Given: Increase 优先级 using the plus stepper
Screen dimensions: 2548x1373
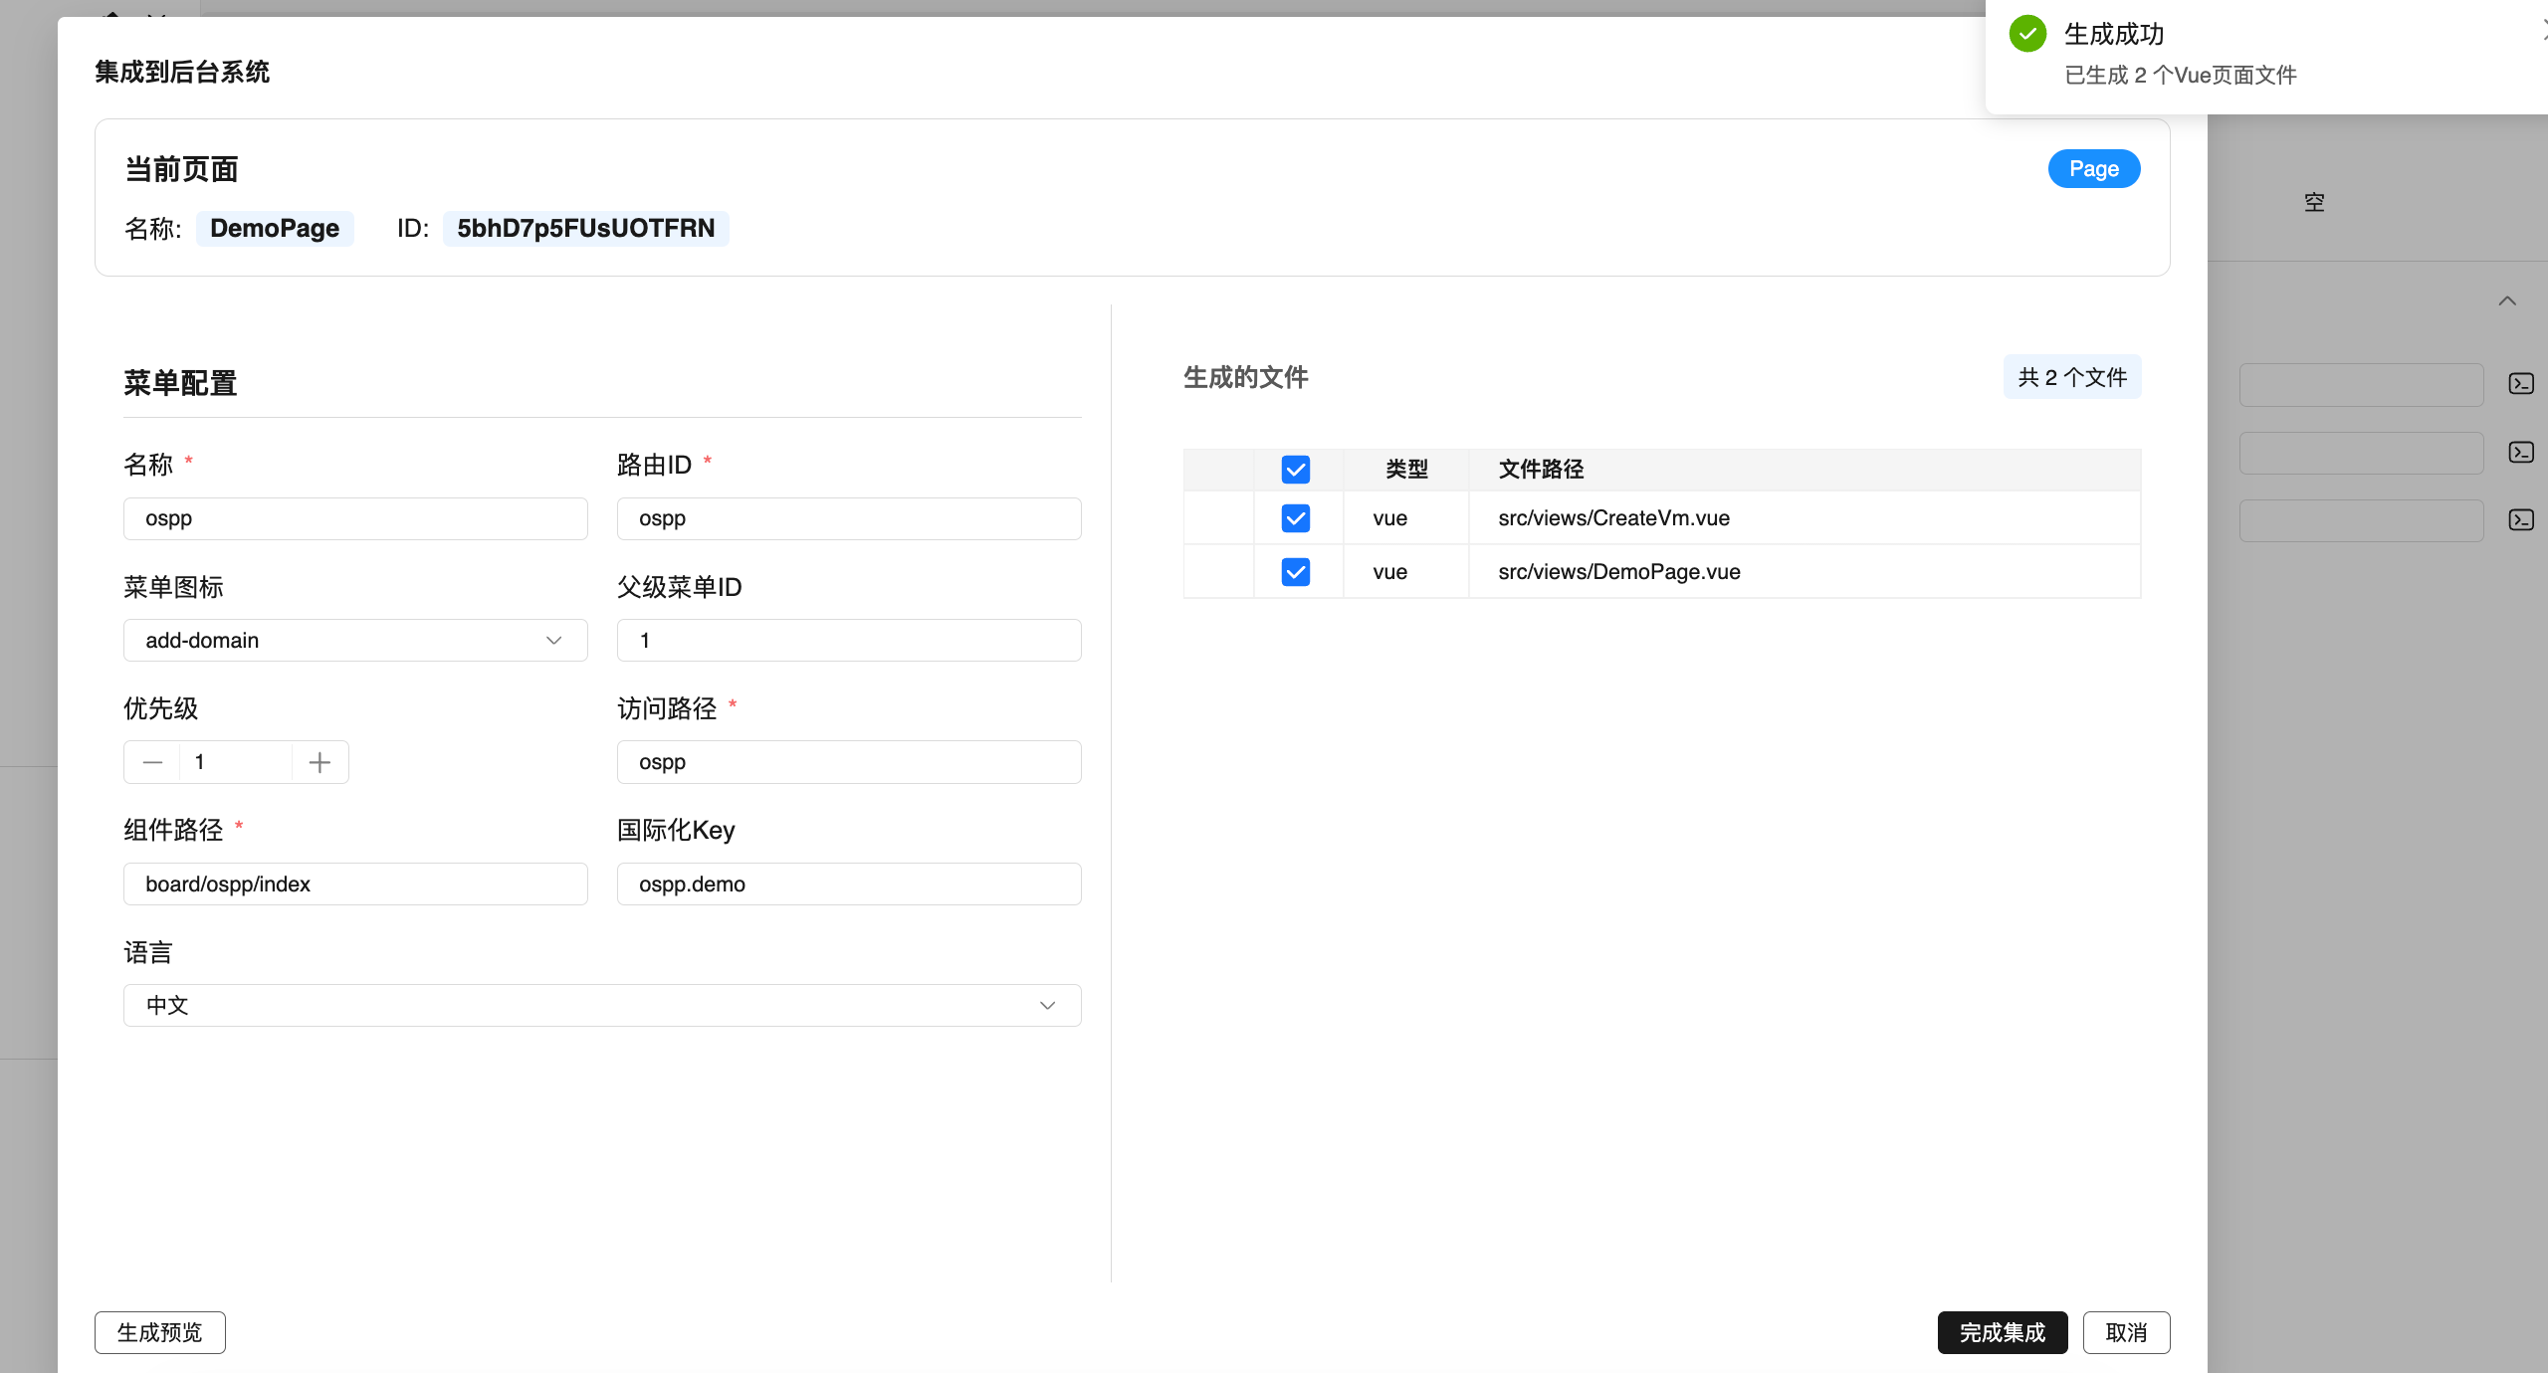Looking at the screenshot, I should coord(318,761).
